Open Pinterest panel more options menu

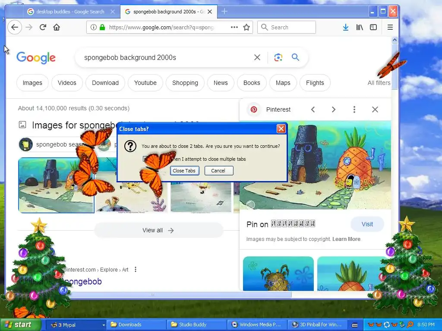click(x=354, y=109)
